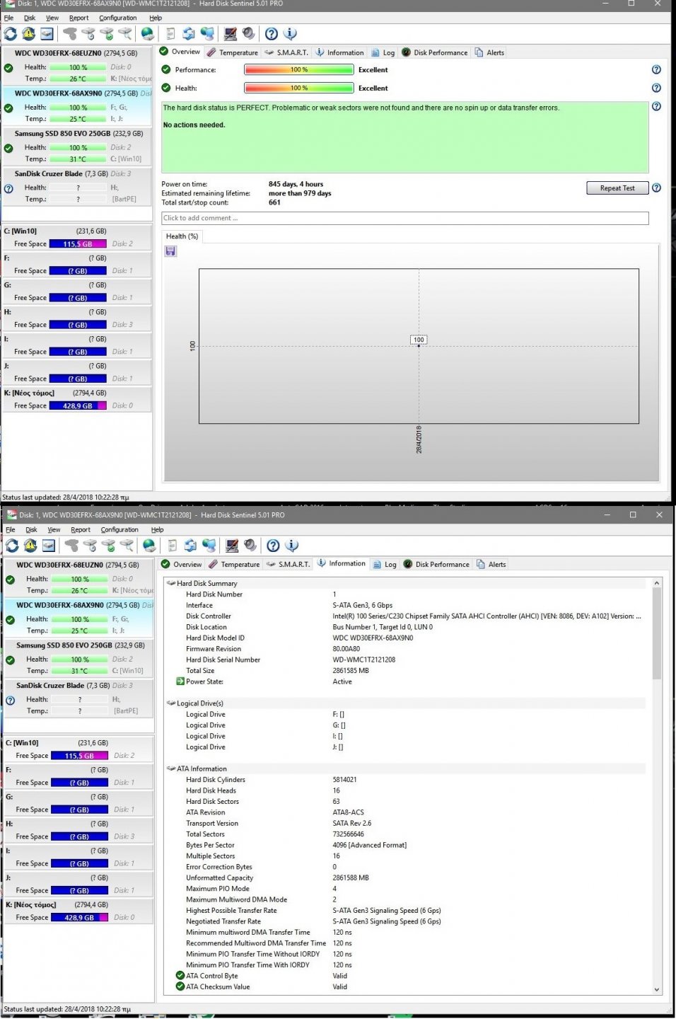Image resolution: width=676 pixels, height=1019 pixels.
Task: Open the Report menu in bottom window
Action: (x=81, y=529)
